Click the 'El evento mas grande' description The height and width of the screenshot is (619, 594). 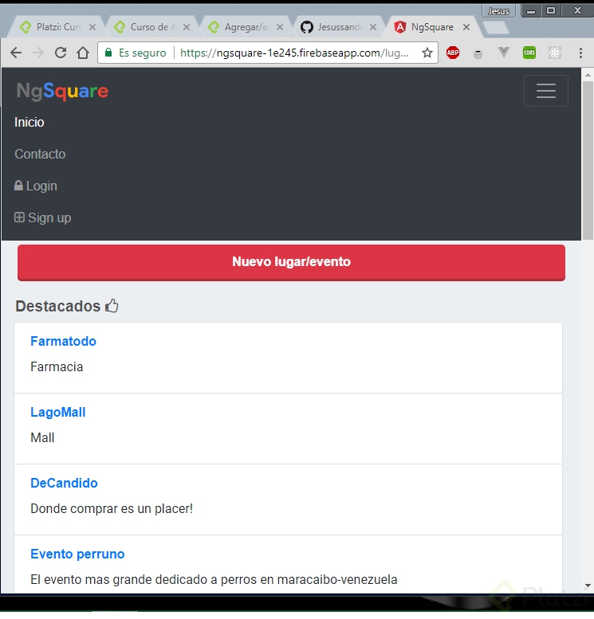214,579
